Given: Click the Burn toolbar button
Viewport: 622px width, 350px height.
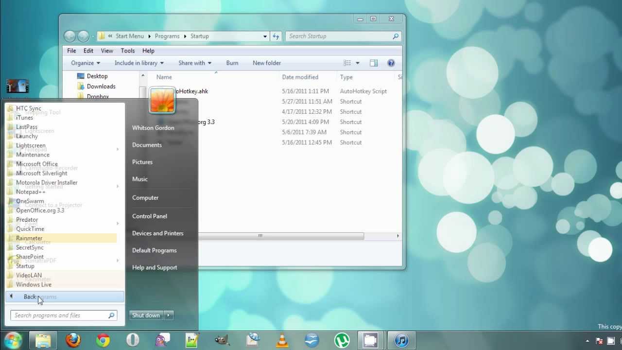Looking at the screenshot, I should 232,63.
